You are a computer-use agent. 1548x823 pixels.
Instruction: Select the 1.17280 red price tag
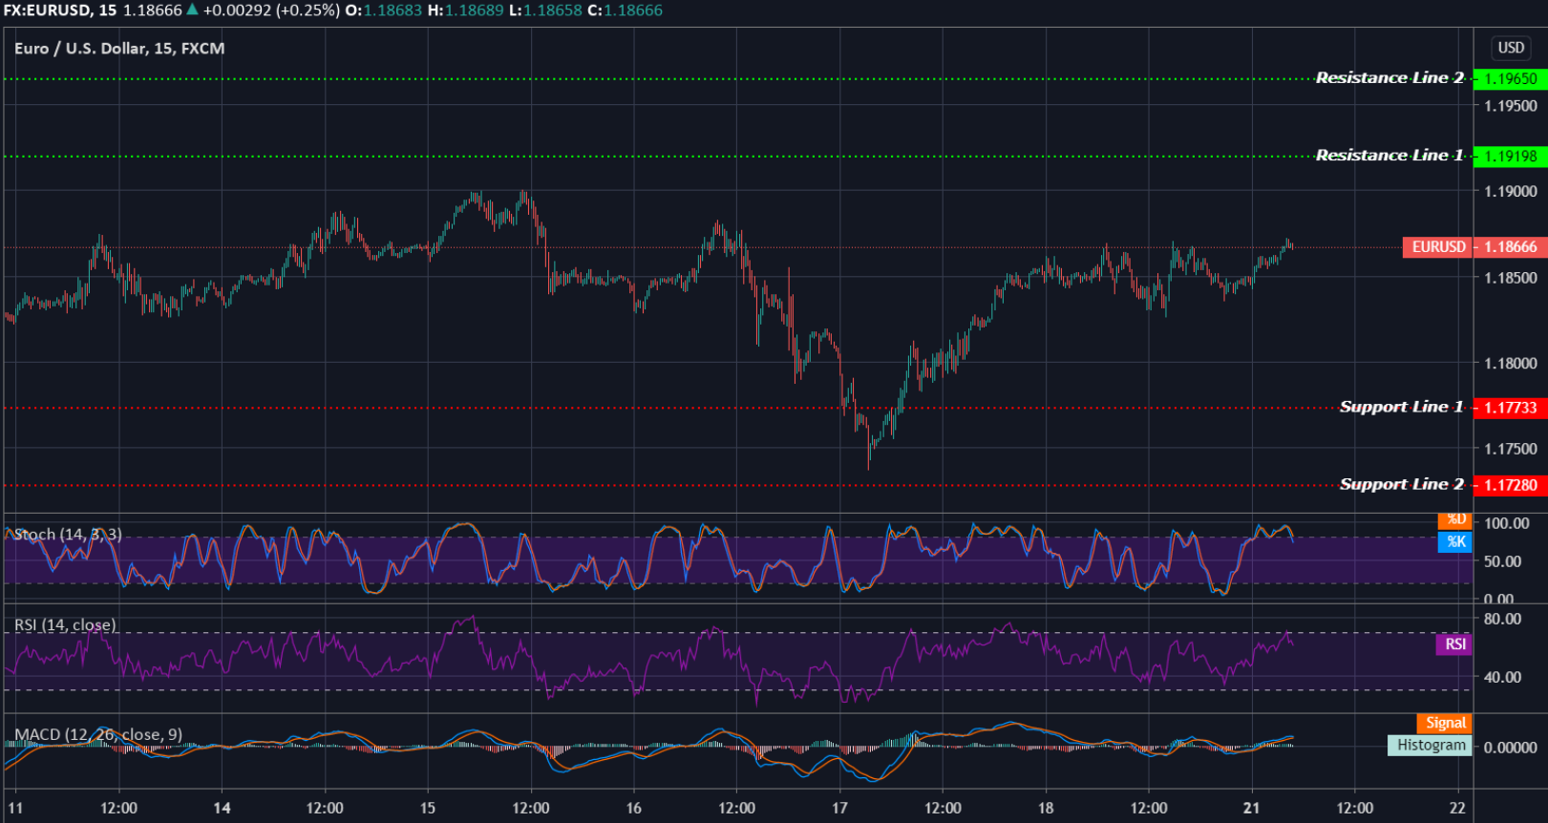(1511, 485)
